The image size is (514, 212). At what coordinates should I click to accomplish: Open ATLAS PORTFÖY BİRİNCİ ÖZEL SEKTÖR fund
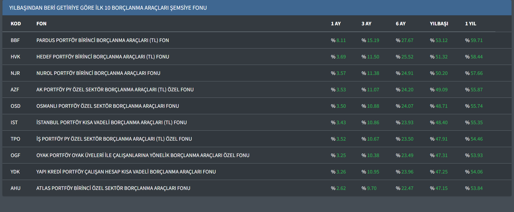113,188
